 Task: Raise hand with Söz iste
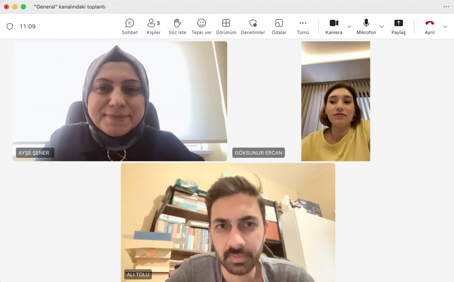pos(177,27)
